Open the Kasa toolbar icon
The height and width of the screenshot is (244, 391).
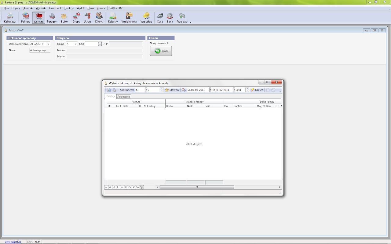pyautogui.click(x=160, y=18)
